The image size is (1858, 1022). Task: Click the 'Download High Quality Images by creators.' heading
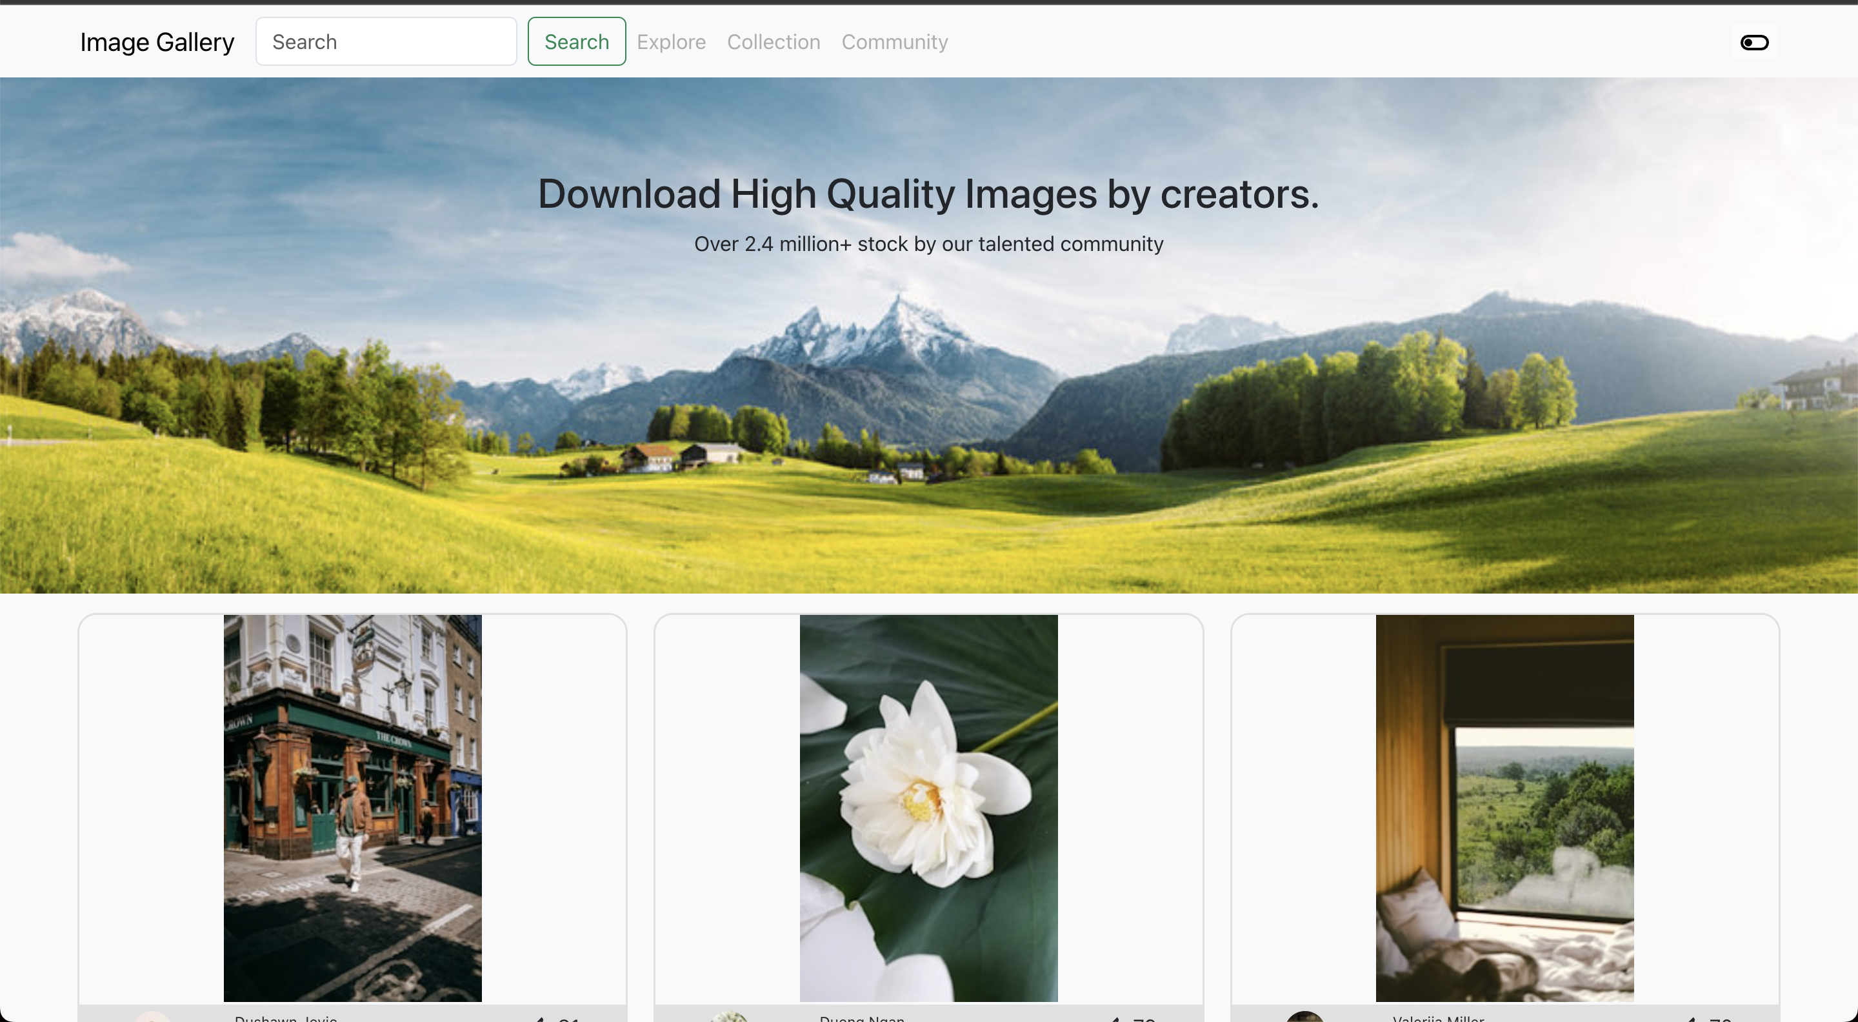click(928, 194)
